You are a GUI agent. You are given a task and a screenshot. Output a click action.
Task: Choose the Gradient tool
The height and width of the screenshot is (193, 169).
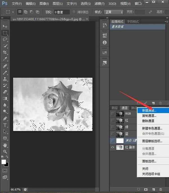(5, 98)
